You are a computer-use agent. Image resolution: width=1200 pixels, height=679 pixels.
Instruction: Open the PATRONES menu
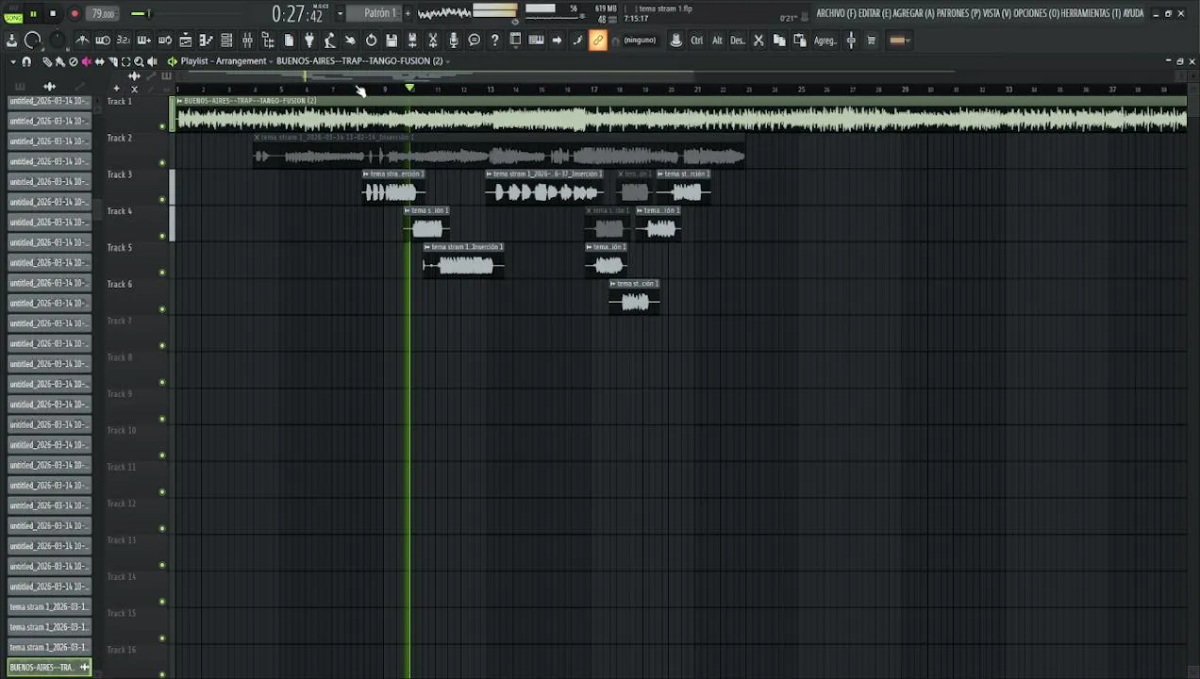pos(958,13)
